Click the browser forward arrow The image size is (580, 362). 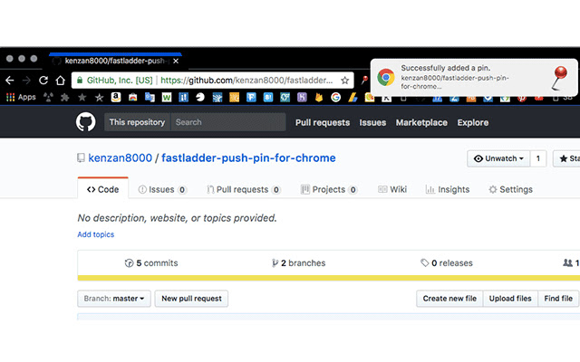[x=26, y=80]
